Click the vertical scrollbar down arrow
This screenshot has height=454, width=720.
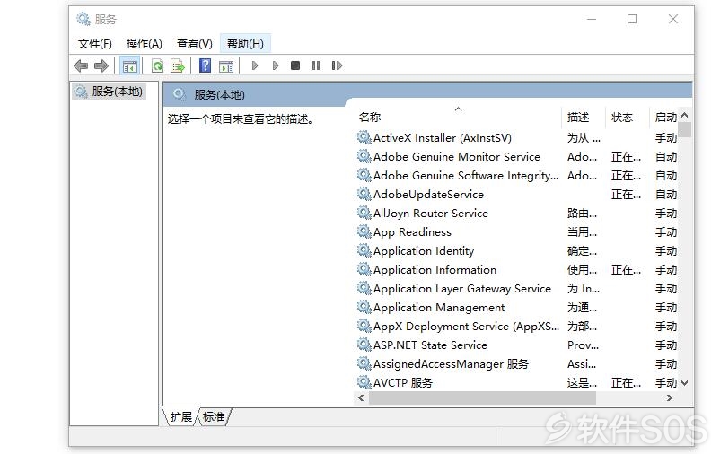coord(685,383)
